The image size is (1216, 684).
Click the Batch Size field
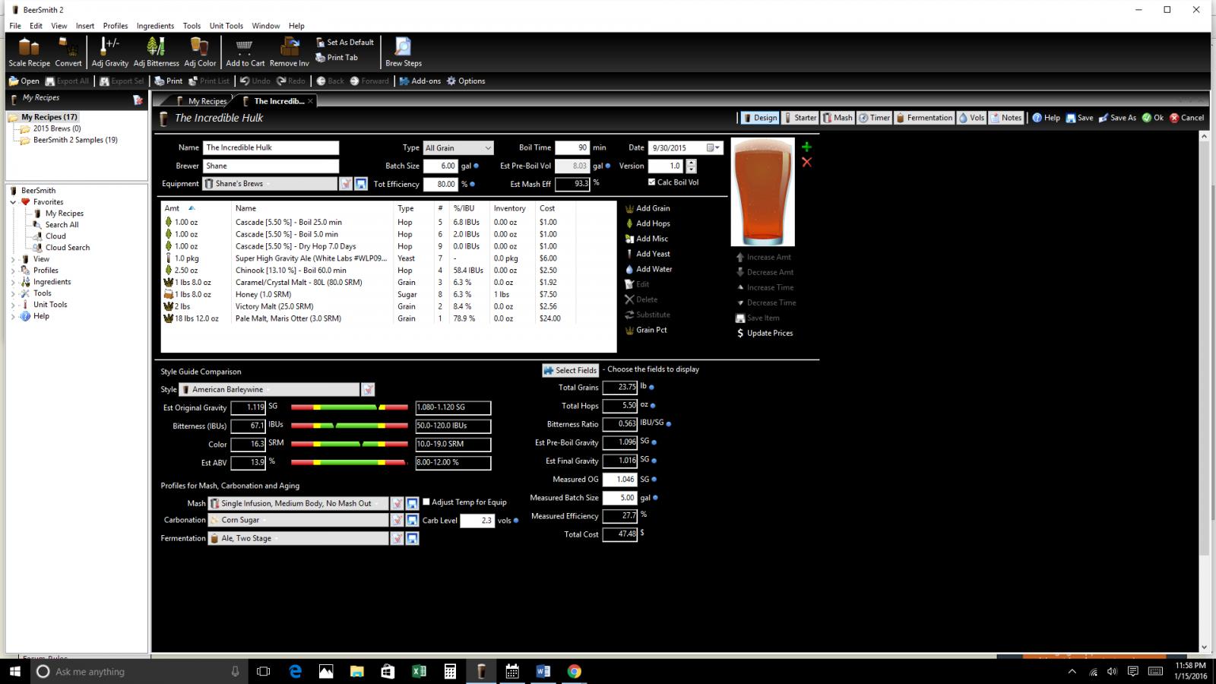click(440, 166)
